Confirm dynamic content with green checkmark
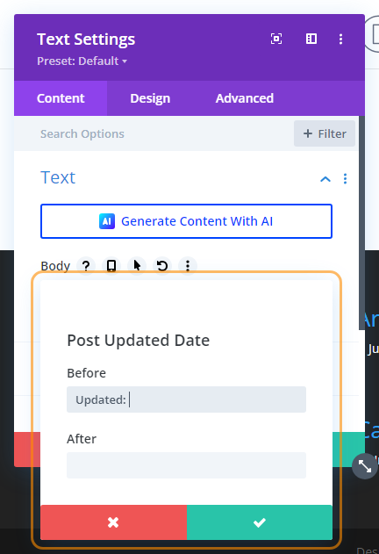Viewport: 379px width, 554px height. 260,522
